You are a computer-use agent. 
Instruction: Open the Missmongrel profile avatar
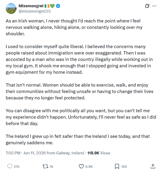click(x=11, y=9)
